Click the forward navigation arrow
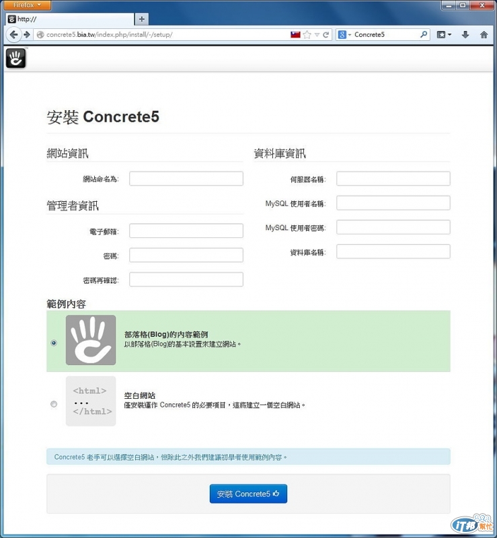This screenshot has width=497, height=538. point(27,35)
